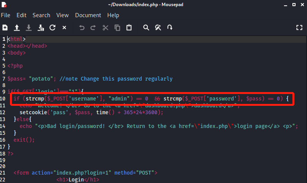Toggle fullscreen mode icon
This screenshot has height=183, width=307.
pos(299,28)
